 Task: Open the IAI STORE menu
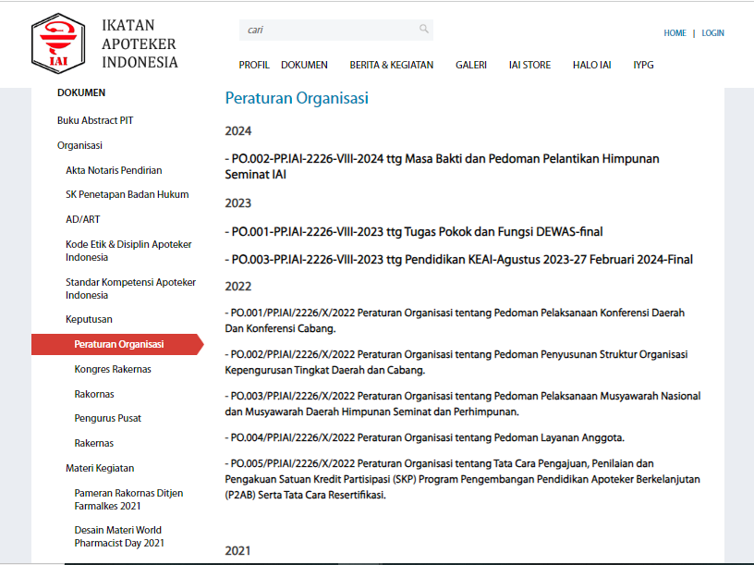[x=529, y=65]
